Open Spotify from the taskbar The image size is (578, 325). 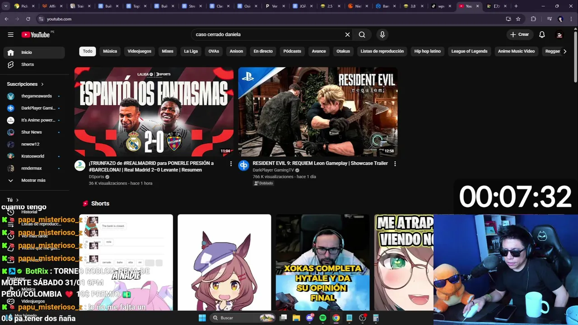tap(323, 318)
